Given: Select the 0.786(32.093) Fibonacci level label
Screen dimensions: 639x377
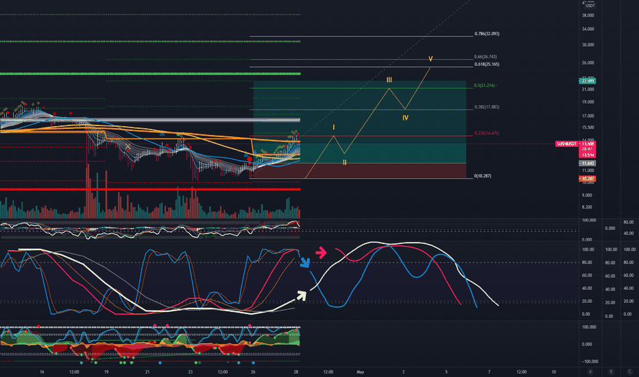Looking at the screenshot, I should [x=487, y=34].
